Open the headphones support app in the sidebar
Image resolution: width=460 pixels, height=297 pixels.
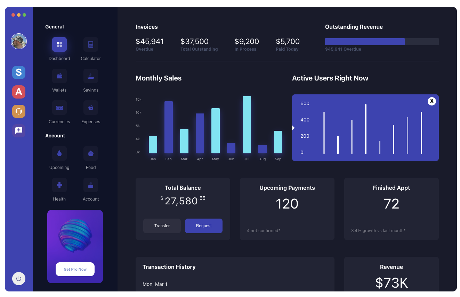pyautogui.click(x=19, y=111)
